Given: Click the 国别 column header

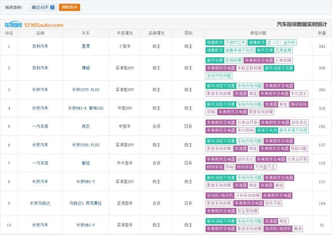Looking at the screenshot, I should [x=188, y=33].
